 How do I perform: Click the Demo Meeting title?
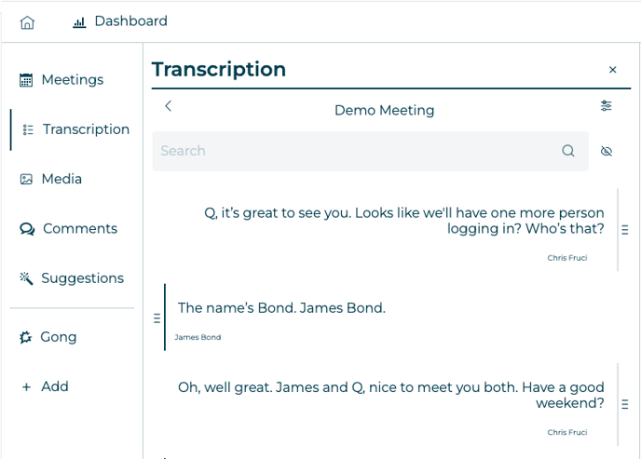pos(384,110)
